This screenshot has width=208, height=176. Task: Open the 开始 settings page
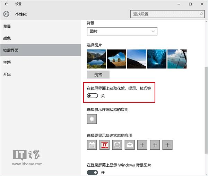7,74
